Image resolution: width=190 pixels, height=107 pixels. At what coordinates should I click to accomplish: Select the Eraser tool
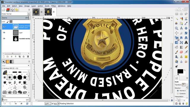click(x=181, y=52)
